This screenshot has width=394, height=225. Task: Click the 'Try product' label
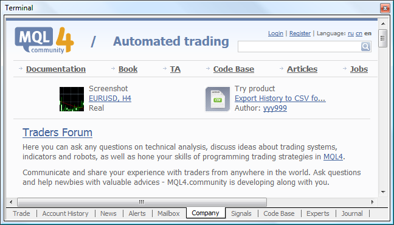(255, 89)
